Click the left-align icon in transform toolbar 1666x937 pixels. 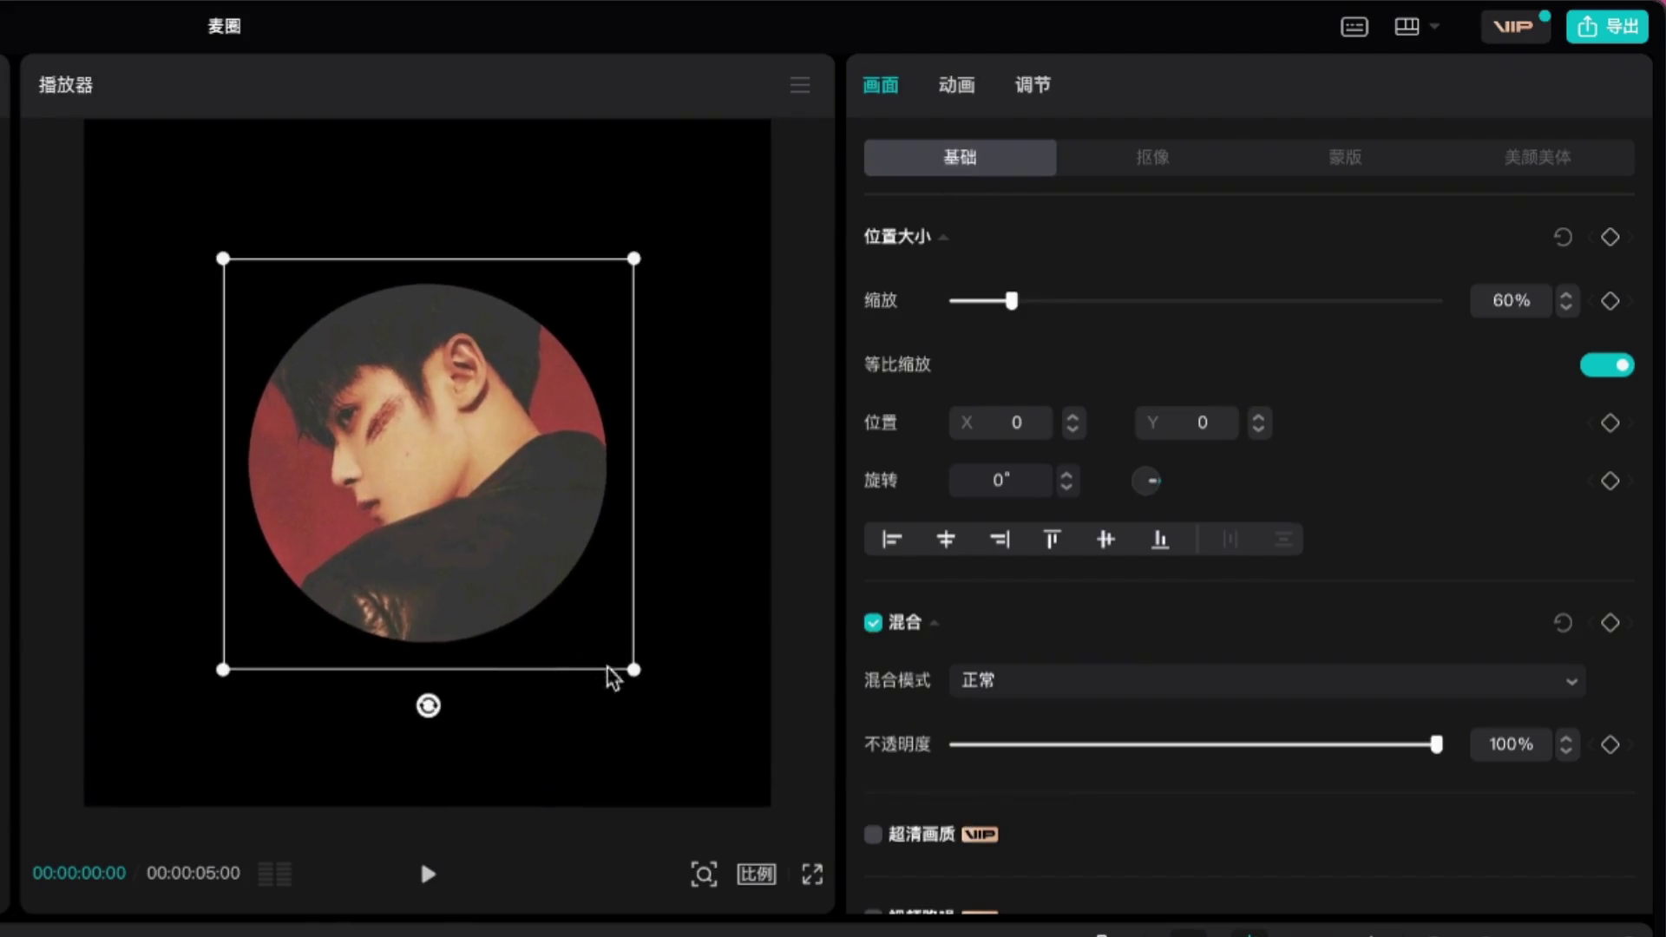[891, 539]
